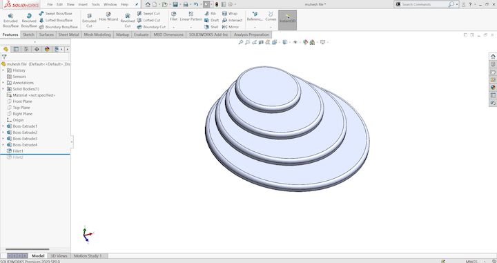This screenshot has width=497, height=263.
Task: Choose the Intersect tool
Action: coord(232,20)
